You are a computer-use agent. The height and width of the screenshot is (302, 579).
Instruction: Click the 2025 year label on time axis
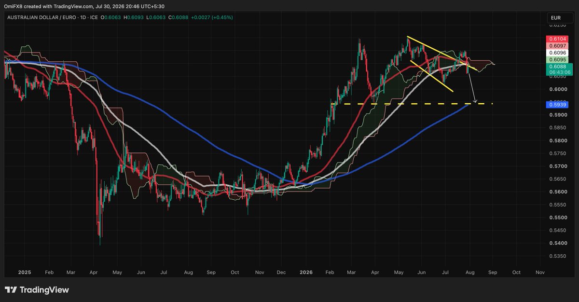(24, 272)
